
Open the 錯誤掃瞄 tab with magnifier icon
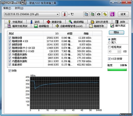[76, 22]
